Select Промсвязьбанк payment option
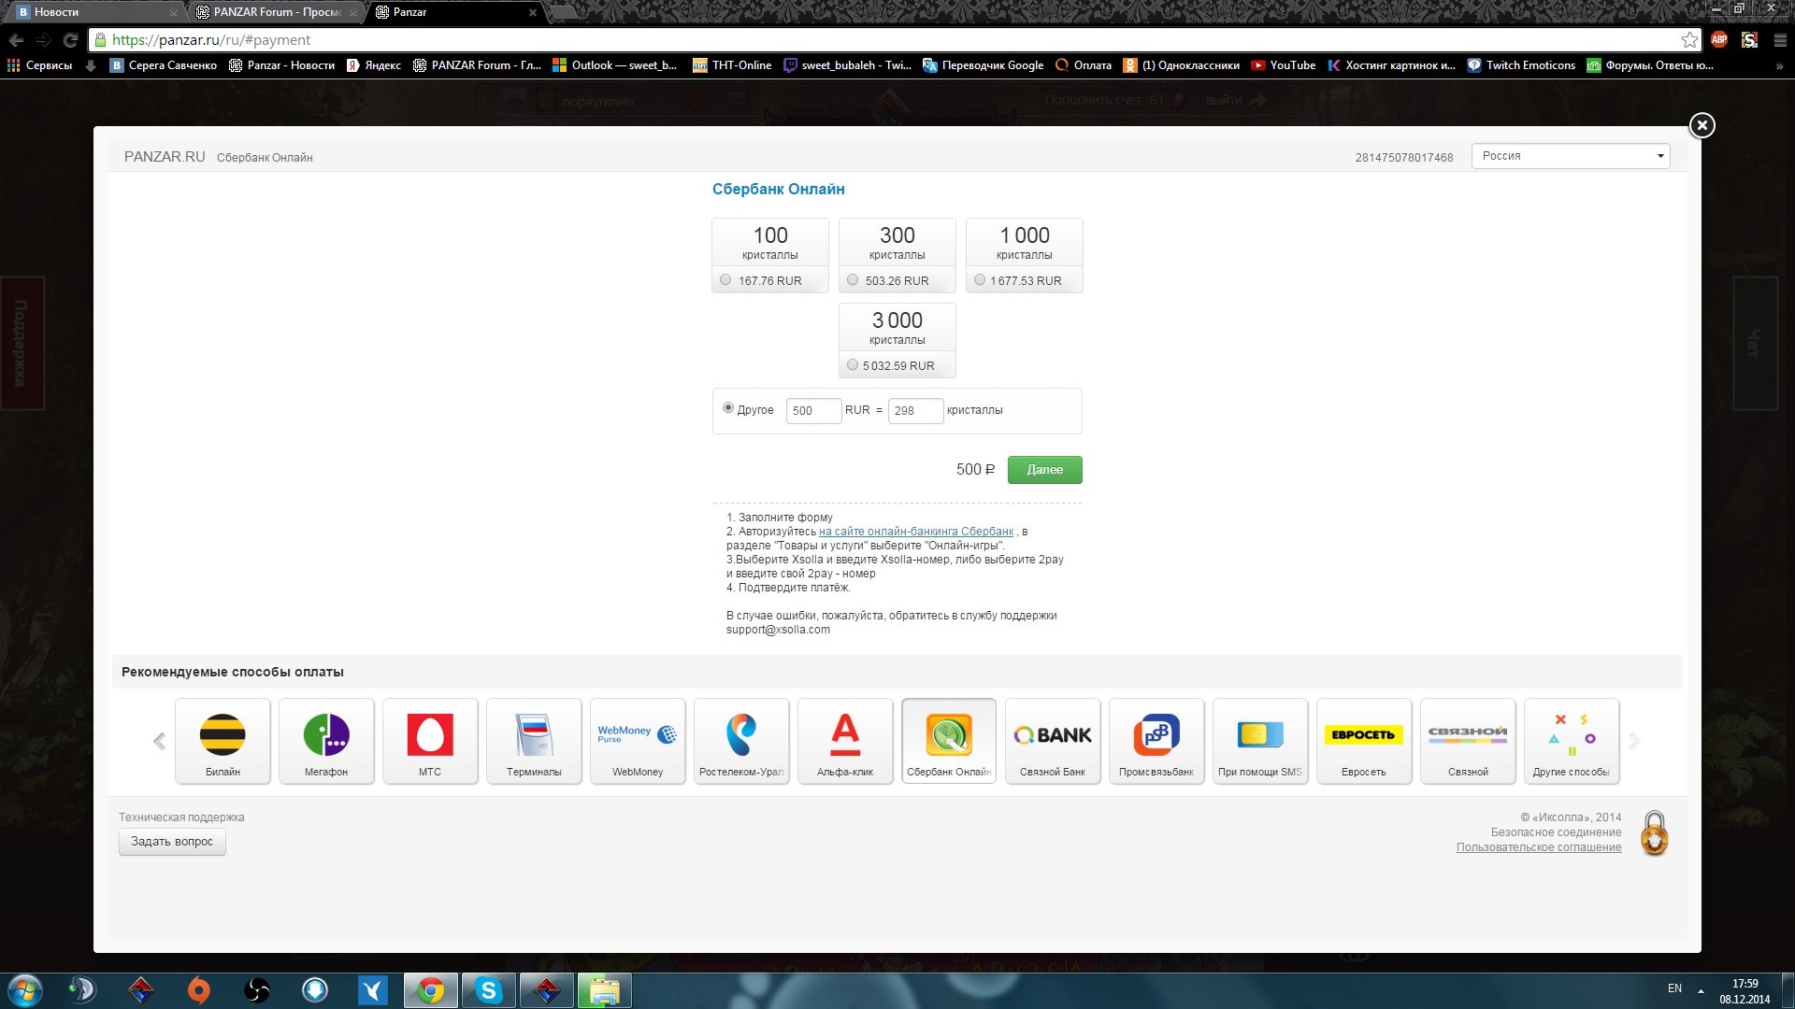This screenshot has width=1795, height=1009. (1156, 741)
